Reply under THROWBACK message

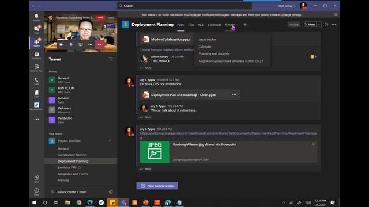pos(146,68)
